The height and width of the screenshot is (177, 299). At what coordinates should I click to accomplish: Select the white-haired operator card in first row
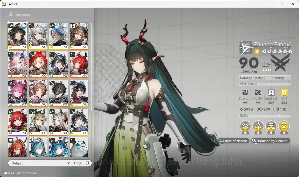[38, 36]
